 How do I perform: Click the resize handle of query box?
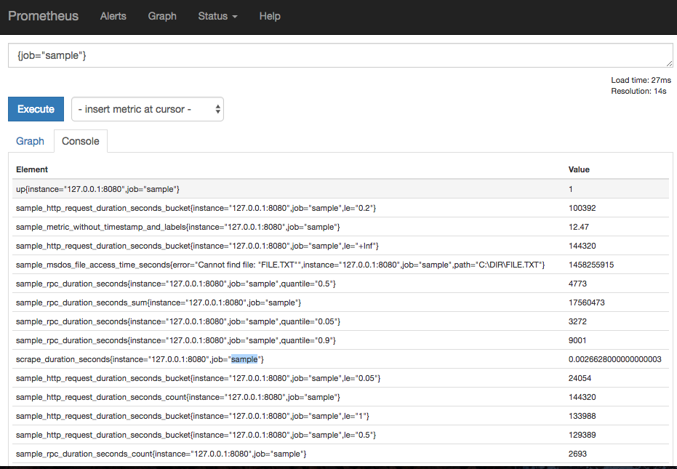668,65
